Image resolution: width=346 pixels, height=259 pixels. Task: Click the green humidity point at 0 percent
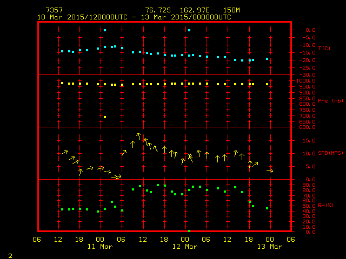coord(189,231)
